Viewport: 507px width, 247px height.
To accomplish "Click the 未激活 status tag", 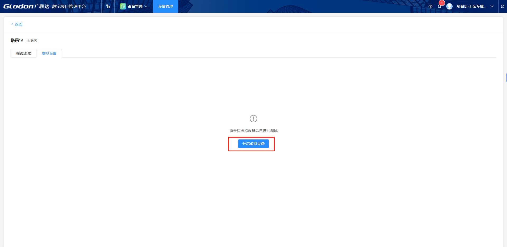I will coord(32,41).
